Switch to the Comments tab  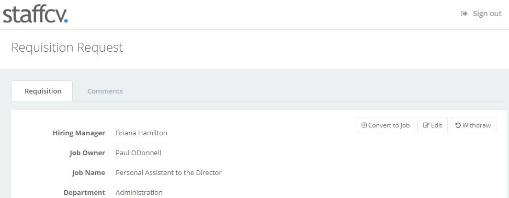click(105, 91)
